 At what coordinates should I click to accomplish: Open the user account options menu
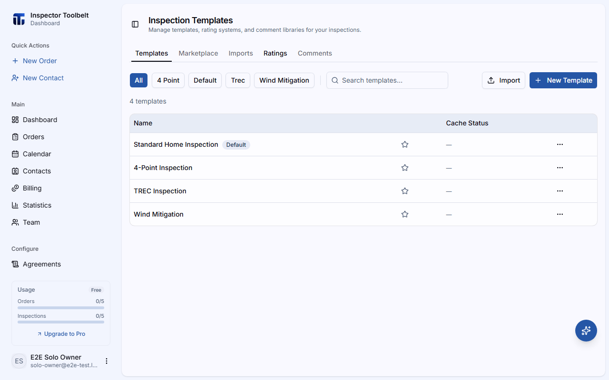point(107,361)
